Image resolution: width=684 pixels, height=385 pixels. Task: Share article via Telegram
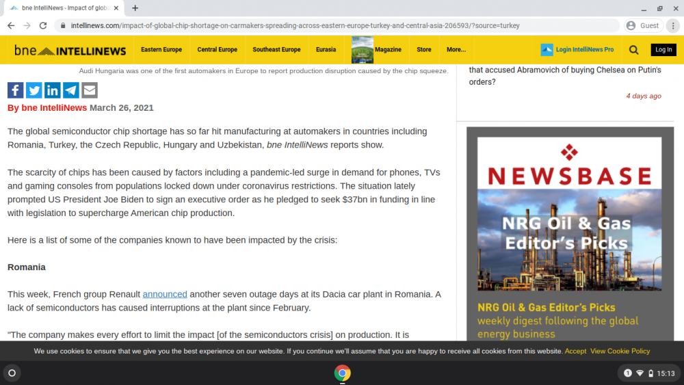pyautogui.click(x=71, y=90)
